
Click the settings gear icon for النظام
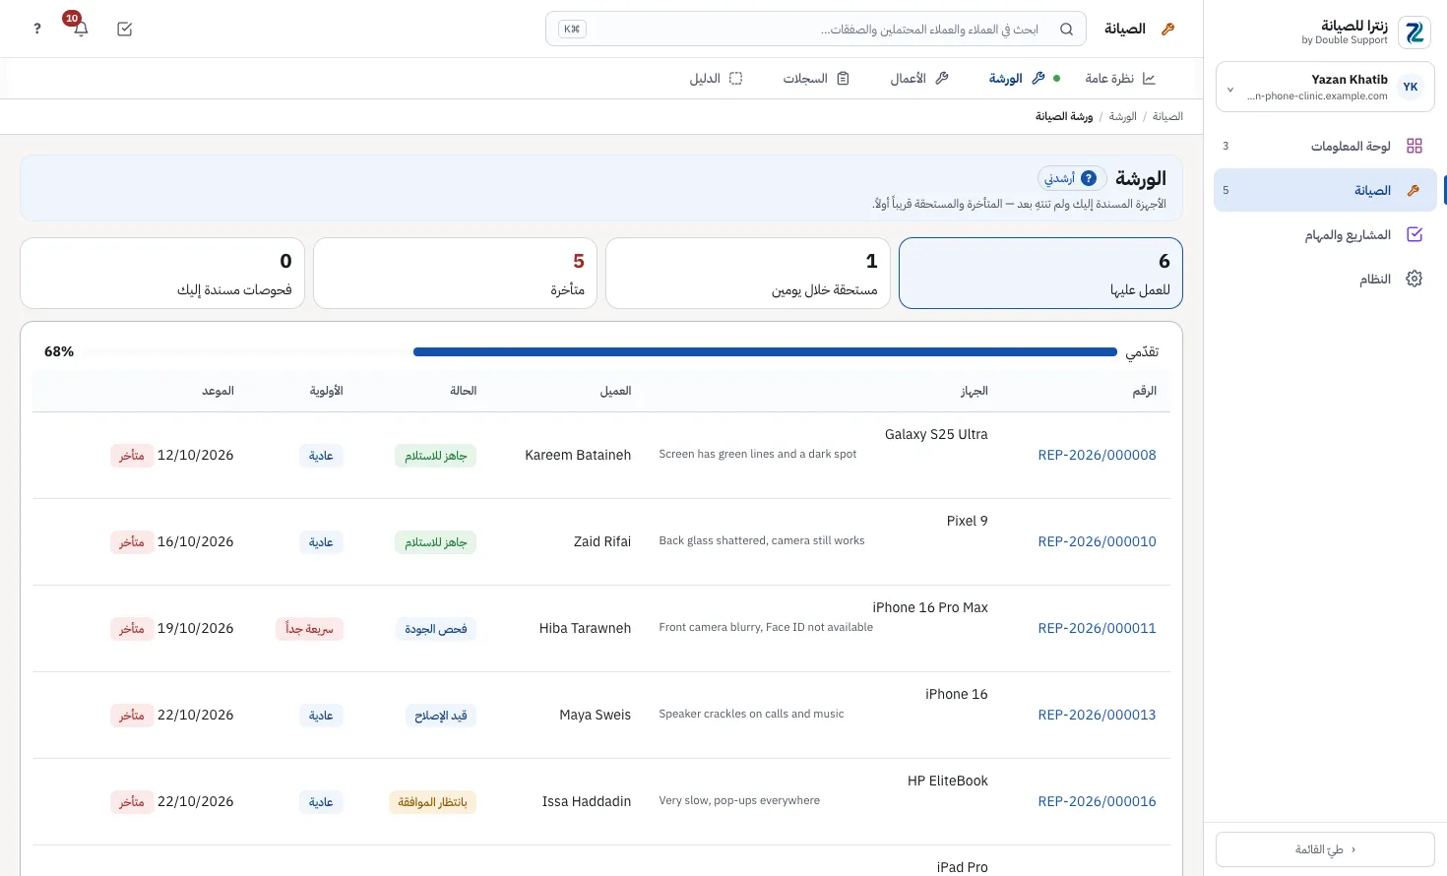point(1415,279)
